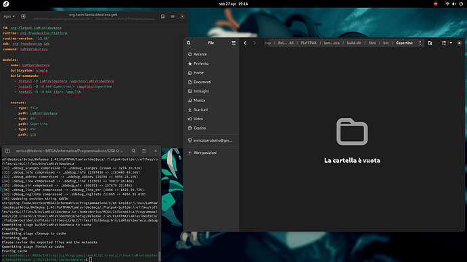Select build-dir breadcrumb in path bar
The height and width of the screenshot is (262, 467).
tap(354, 43)
